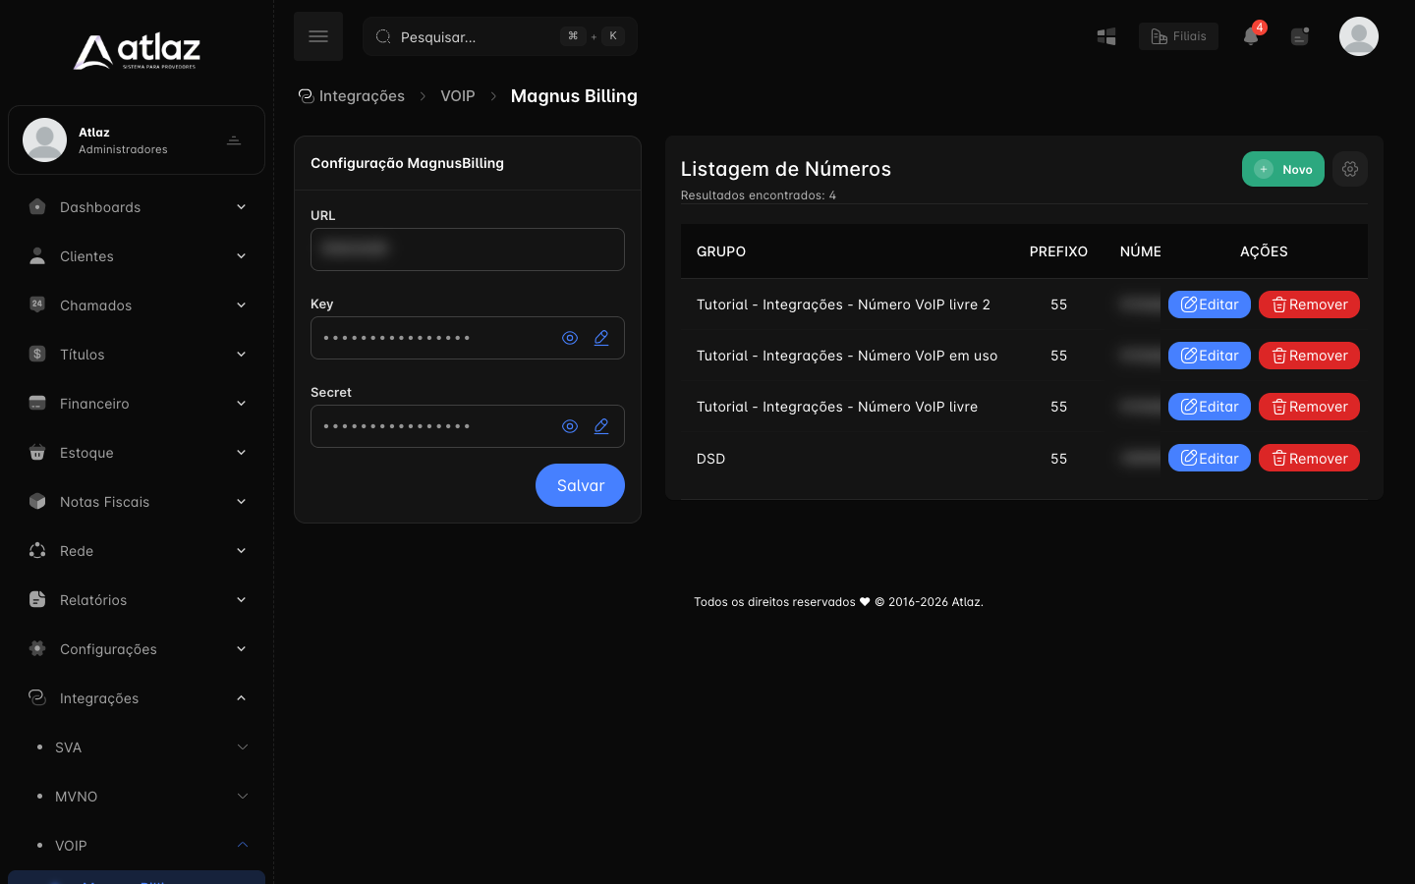Click the PREFIXO column header
1415x884 pixels.
pos(1058,251)
